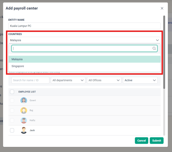This screenshot has width=172, height=152.
Task: Choose Malaysia from the country list
Action: pos(84,59)
